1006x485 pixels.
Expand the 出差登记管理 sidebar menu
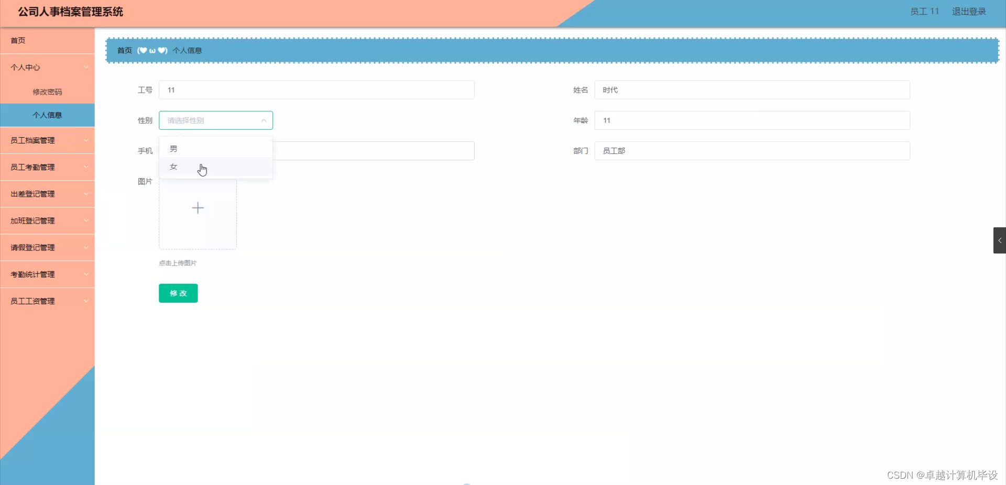click(x=47, y=193)
